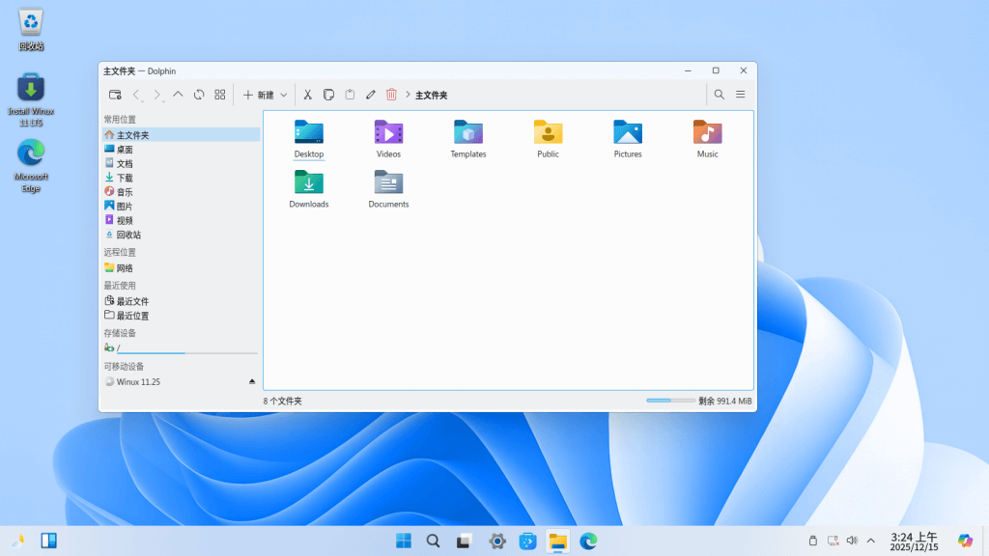The width and height of the screenshot is (989, 556).
Task: Go up one level with up arrow
Action: [x=178, y=95]
